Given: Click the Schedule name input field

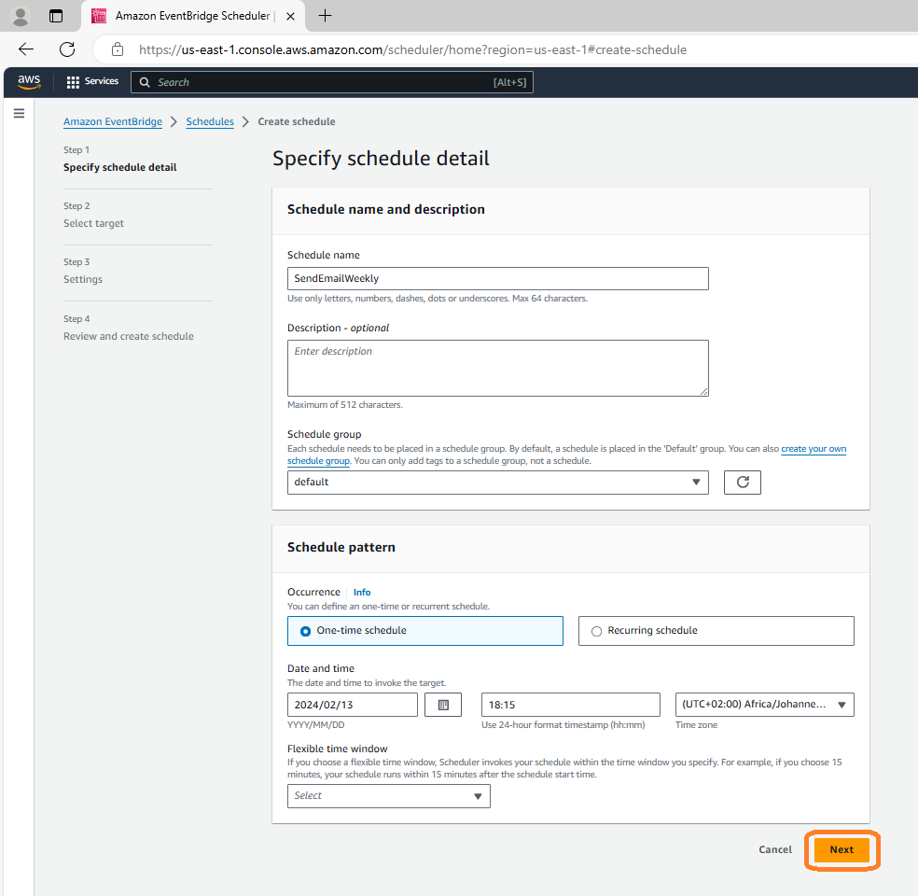Looking at the screenshot, I should coord(497,279).
